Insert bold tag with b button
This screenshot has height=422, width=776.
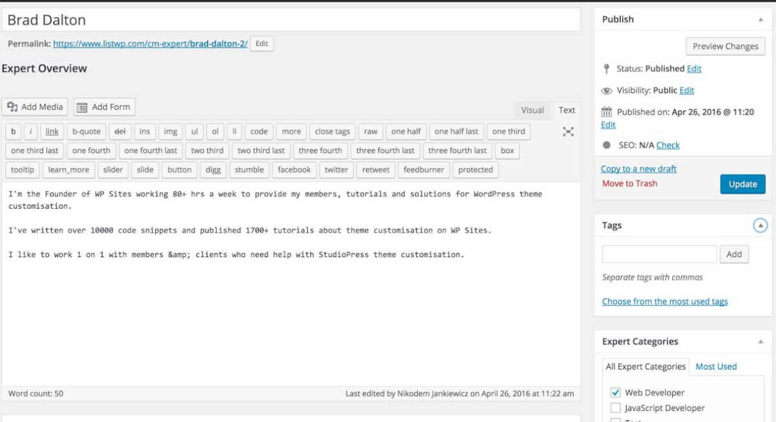(13, 132)
